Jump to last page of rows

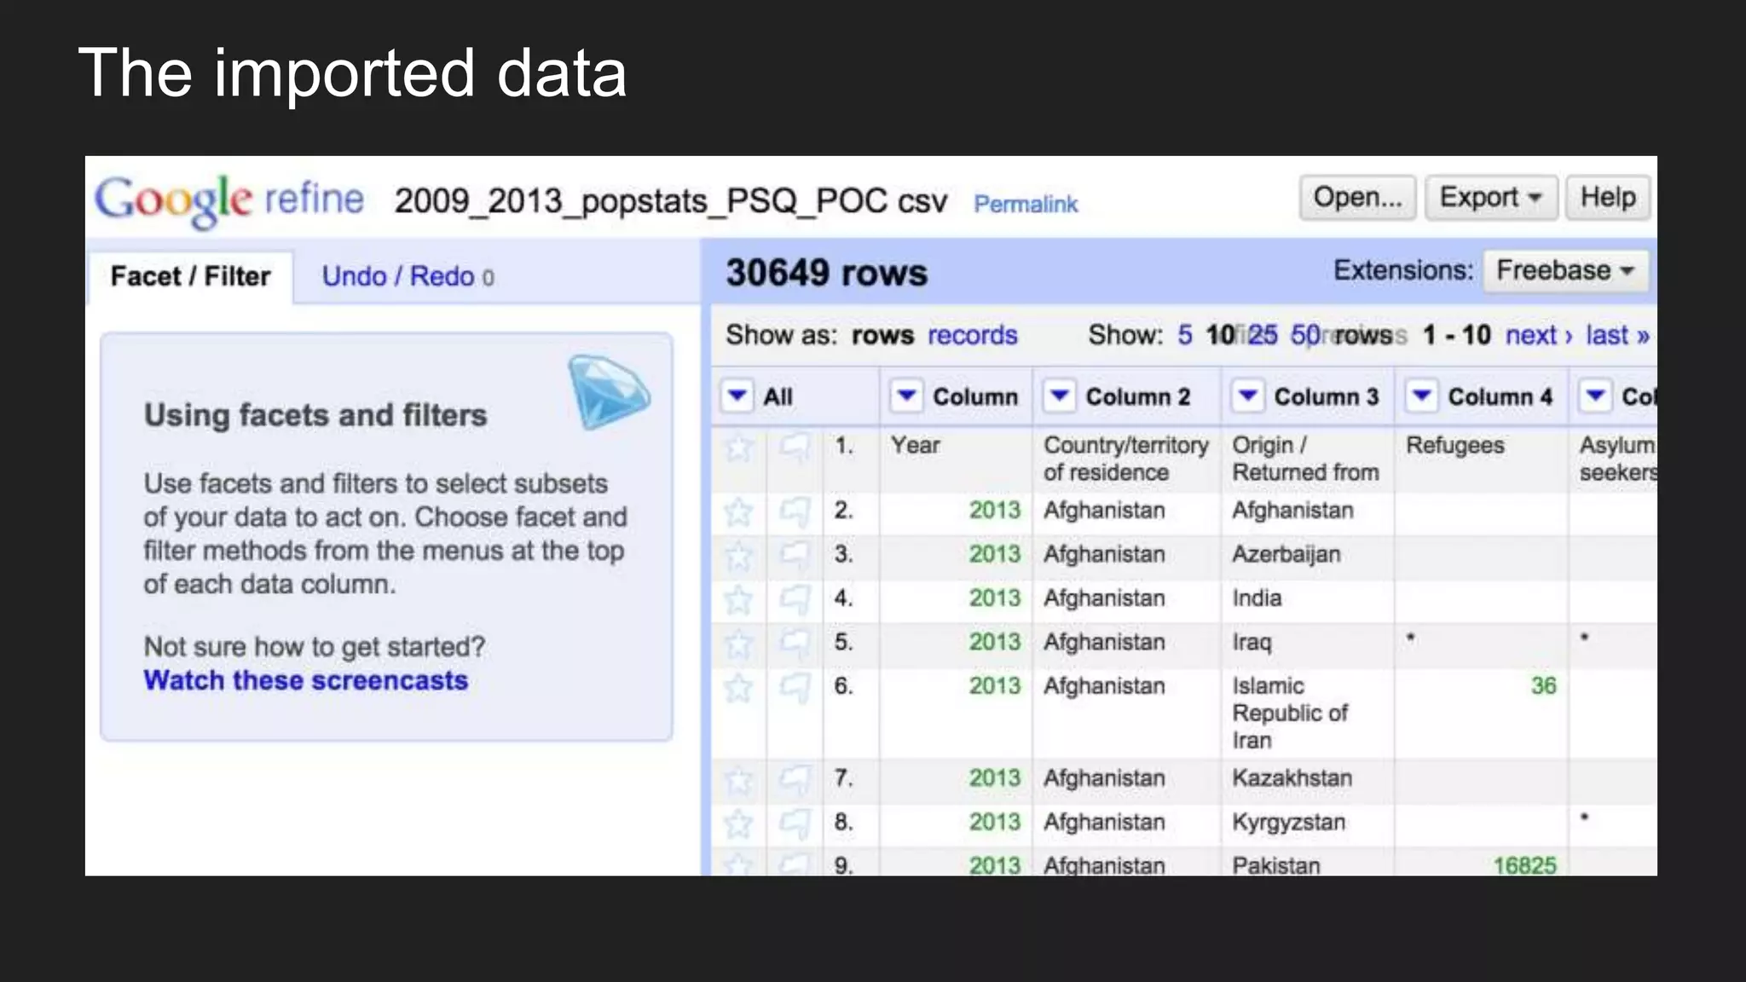(1617, 335)
